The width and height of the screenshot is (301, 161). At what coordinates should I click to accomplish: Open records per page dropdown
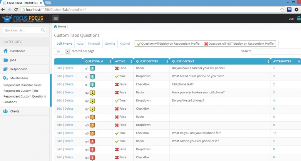(62, 51)
